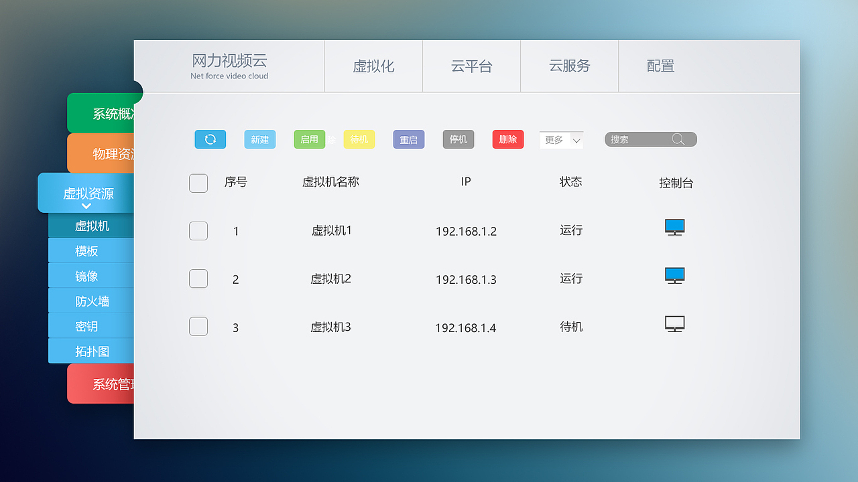
Task: Switch to the 配置 tab
Action: point(660,66)
